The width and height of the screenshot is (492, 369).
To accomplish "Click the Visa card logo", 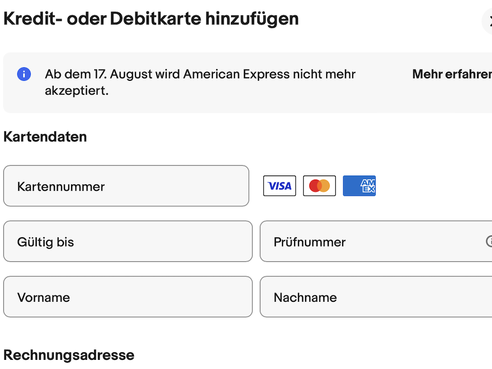I will point(280,186).
